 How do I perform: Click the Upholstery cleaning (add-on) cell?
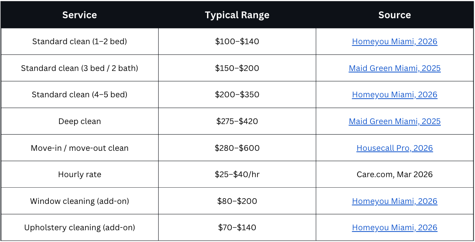[80, 227]
